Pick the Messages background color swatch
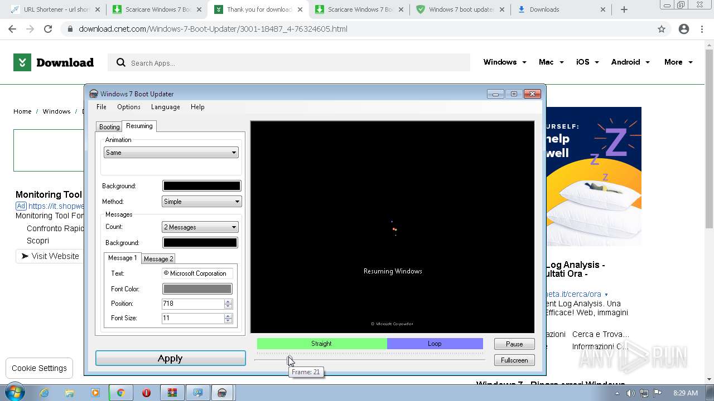This screenshot has width=714, height=401. click(200, 243)
